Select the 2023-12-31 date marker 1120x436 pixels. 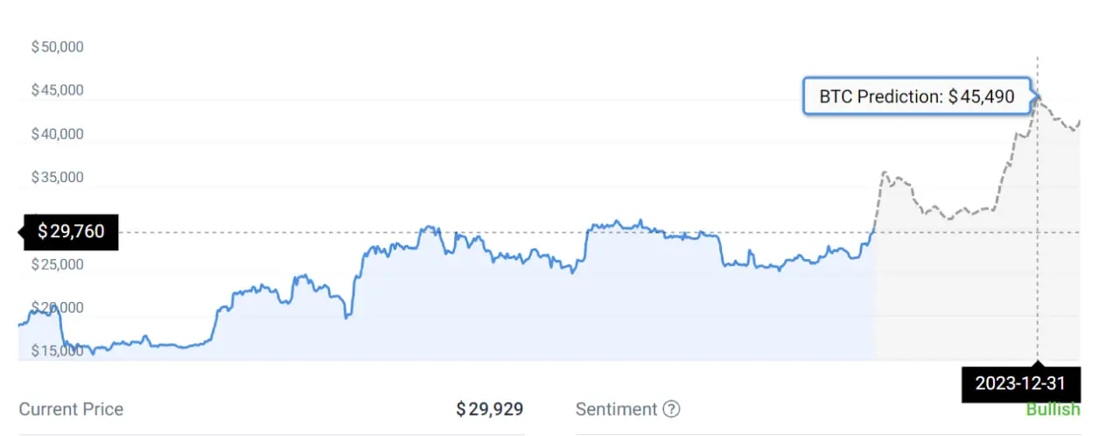pos(1020,384)
